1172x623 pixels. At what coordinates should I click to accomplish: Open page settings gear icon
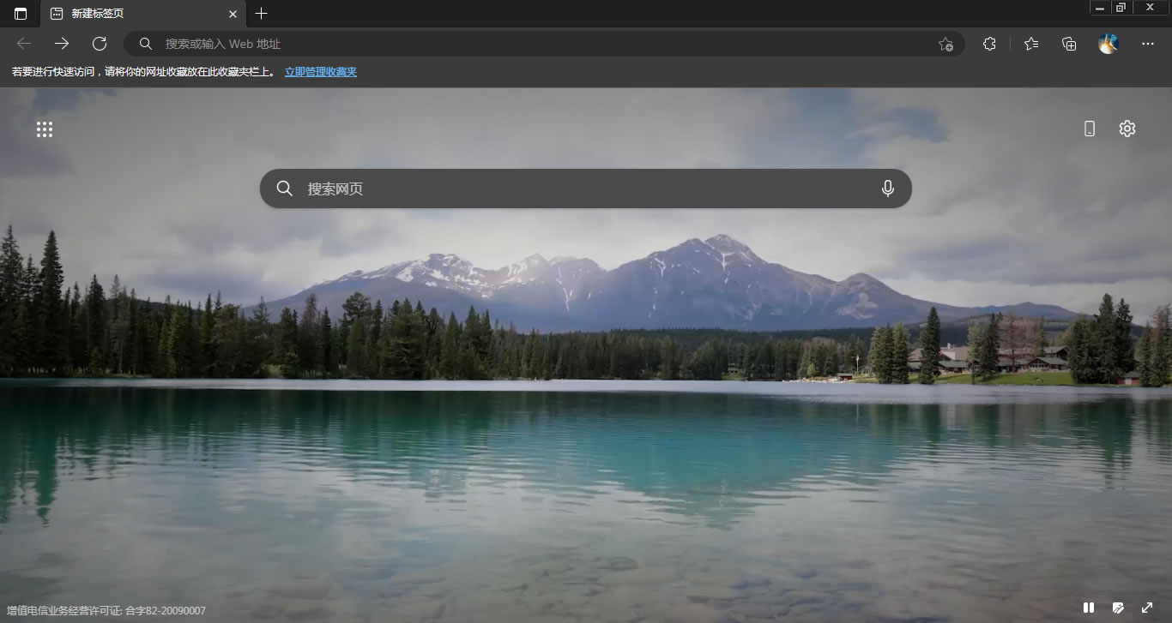click(x=1127, y=129)
